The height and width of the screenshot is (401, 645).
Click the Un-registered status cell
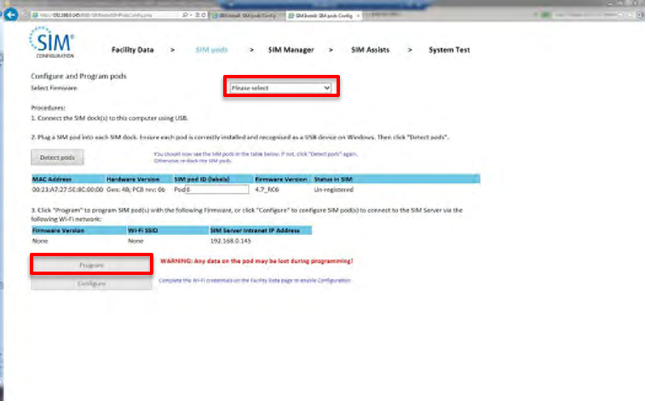[x=334, y=189]
